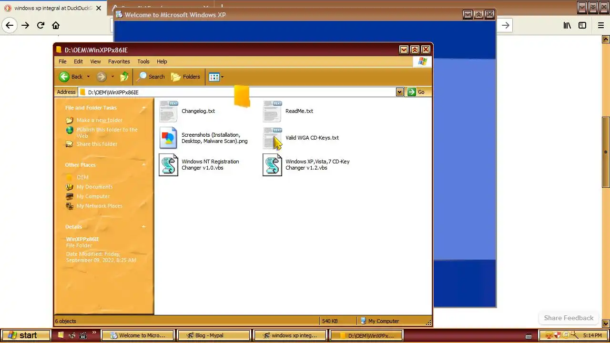Select the ReadMe.txt file icon
Viewport: 610px width, 343px height.
272,111
